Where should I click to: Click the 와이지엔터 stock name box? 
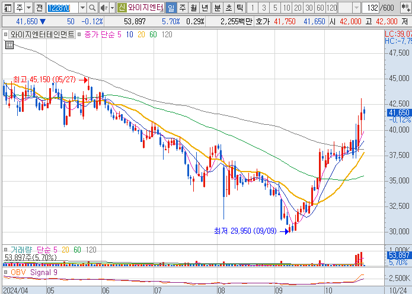tap(146, 8)
